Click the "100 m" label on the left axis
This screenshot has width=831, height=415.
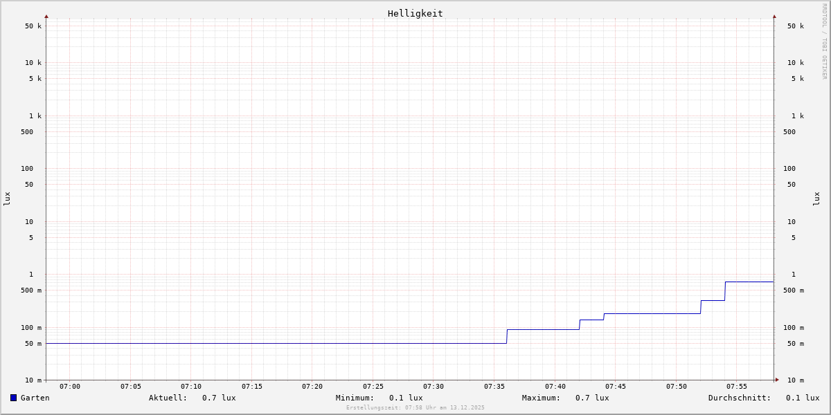31,328
